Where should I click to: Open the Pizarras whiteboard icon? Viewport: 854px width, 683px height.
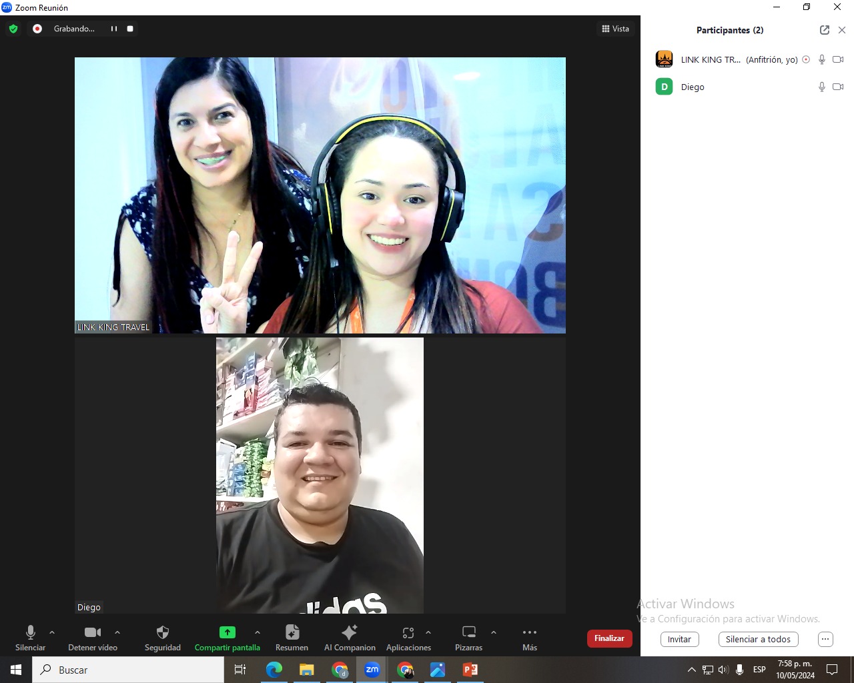click(x=468, y=632)
